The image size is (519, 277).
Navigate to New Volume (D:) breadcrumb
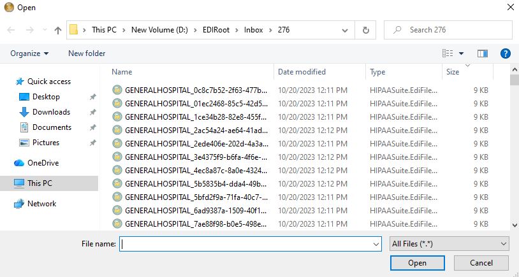(159, 30)
